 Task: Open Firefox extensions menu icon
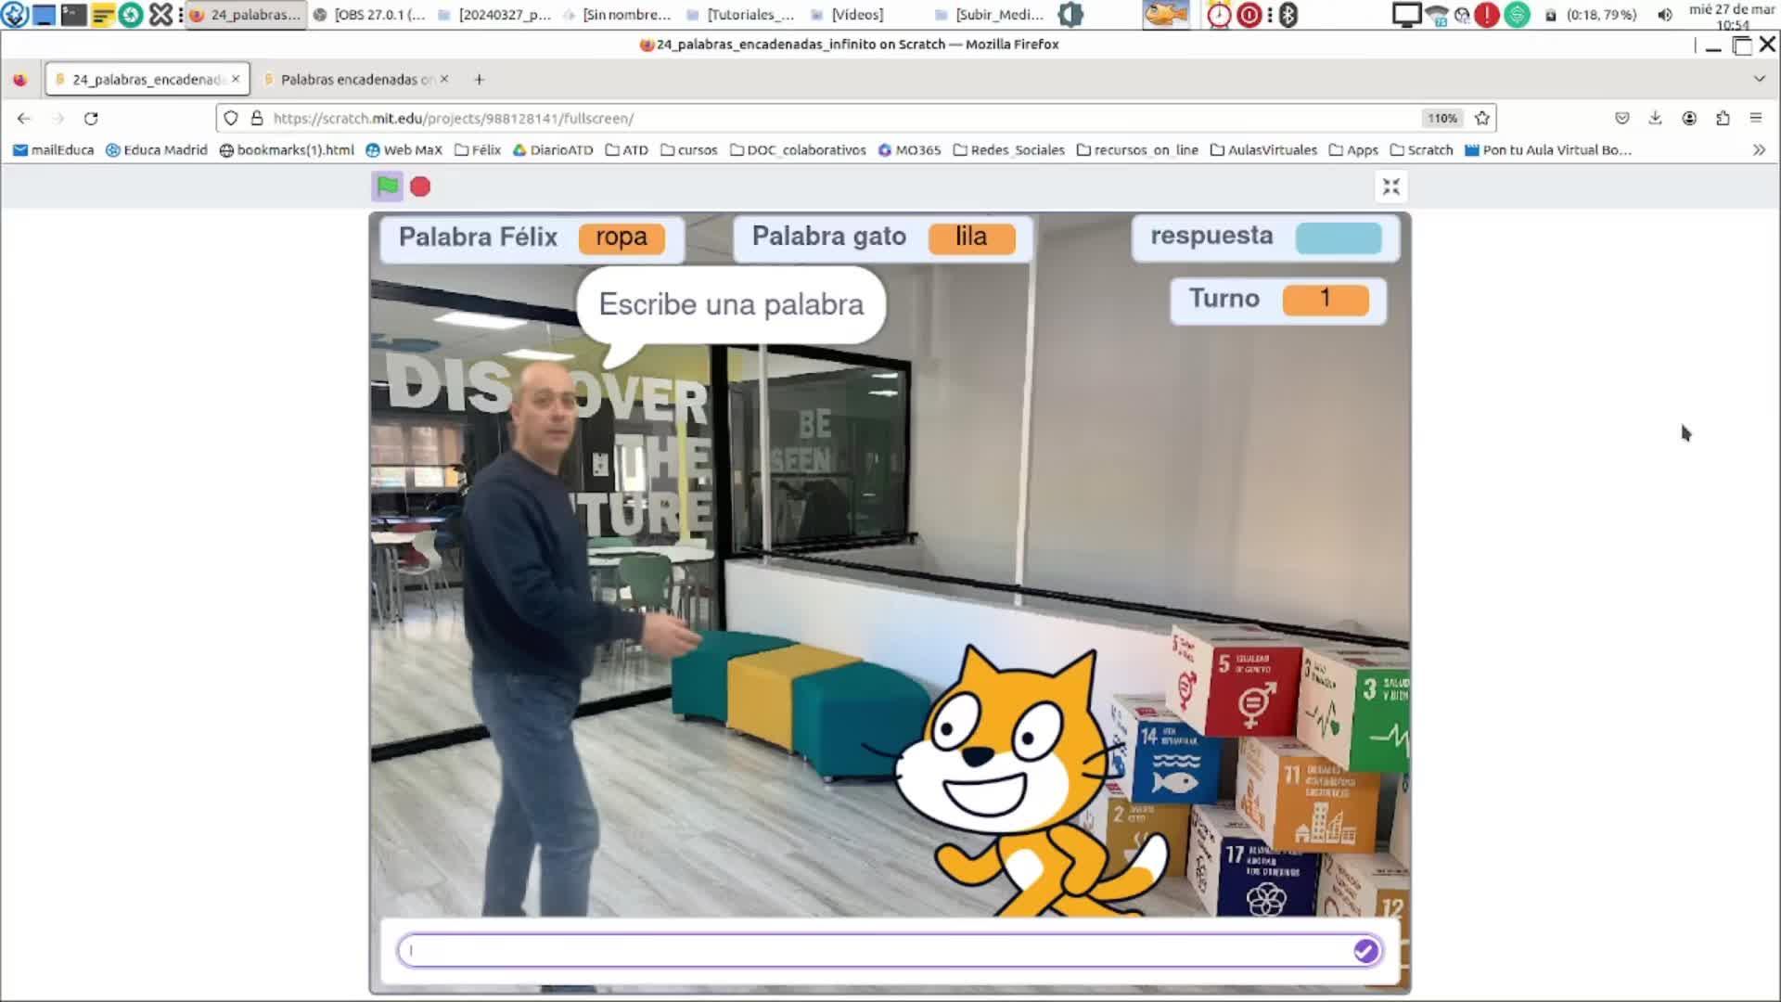(x=1723, y=118)
